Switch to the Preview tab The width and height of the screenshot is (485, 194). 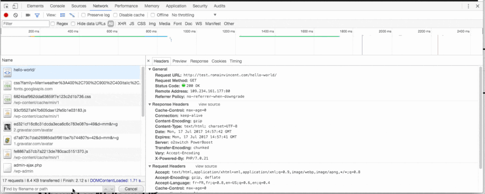click(180, 61)
